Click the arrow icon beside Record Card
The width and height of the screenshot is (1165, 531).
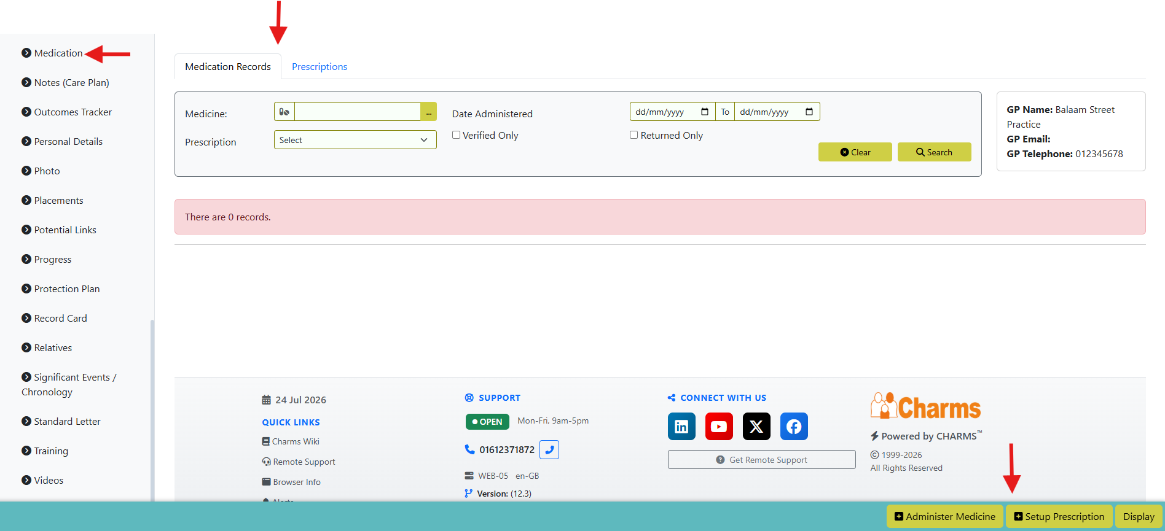26,318
